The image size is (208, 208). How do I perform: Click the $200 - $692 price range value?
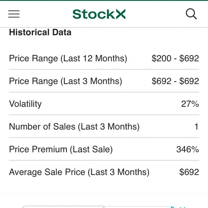click(x=175, y=58)
